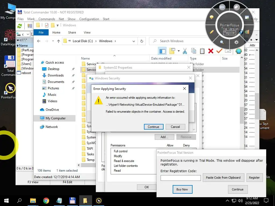Click the folder options icon in Explorer toolbar
Image resolution: width=275 pixels, height=206 pixels.
tap(172, 51)
